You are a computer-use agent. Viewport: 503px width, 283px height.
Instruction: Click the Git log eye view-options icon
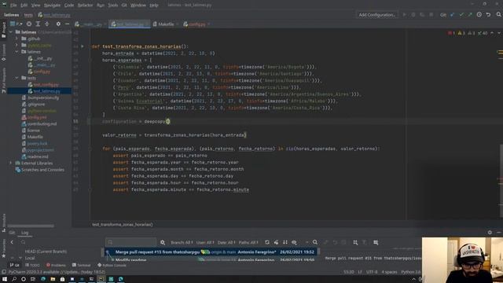(x=294, y=242)
